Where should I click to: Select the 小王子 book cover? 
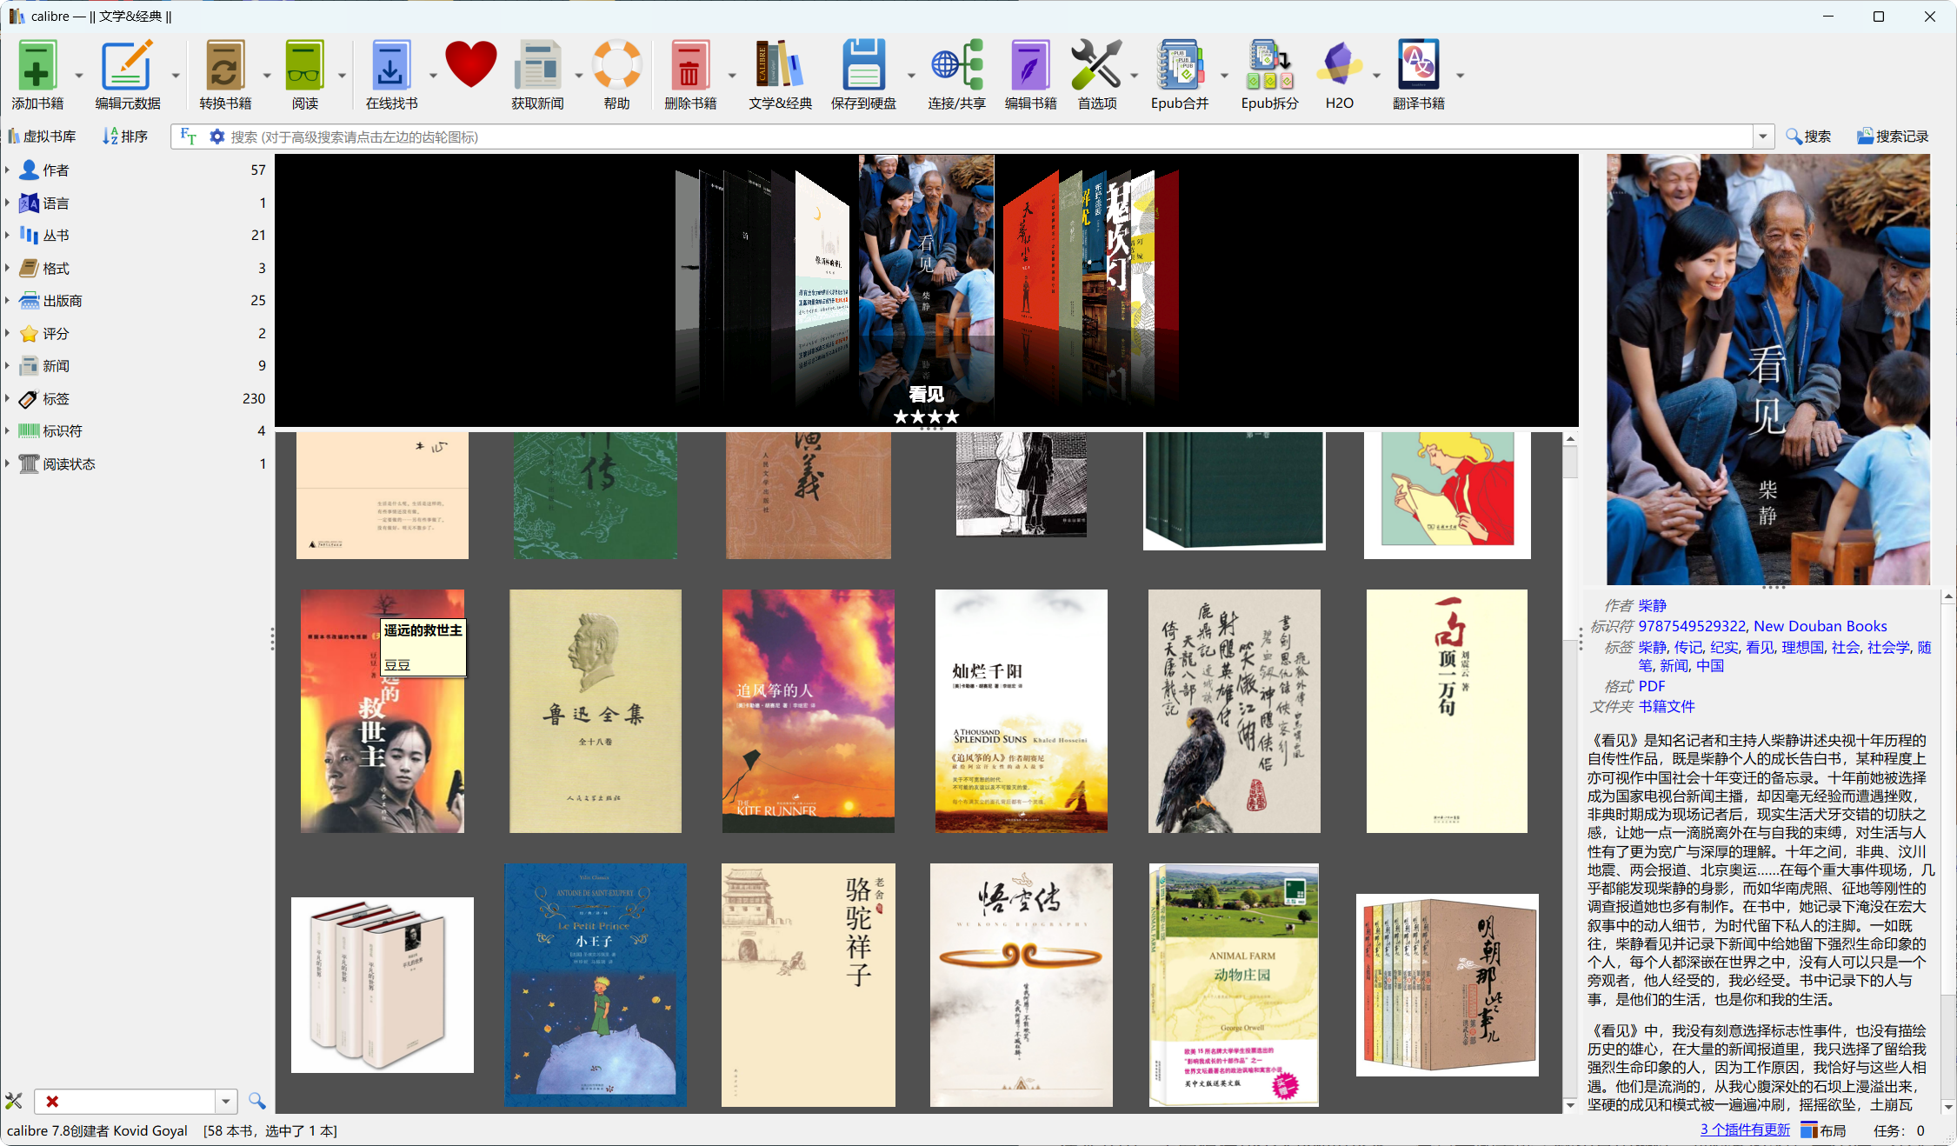(x=595, y=985)
